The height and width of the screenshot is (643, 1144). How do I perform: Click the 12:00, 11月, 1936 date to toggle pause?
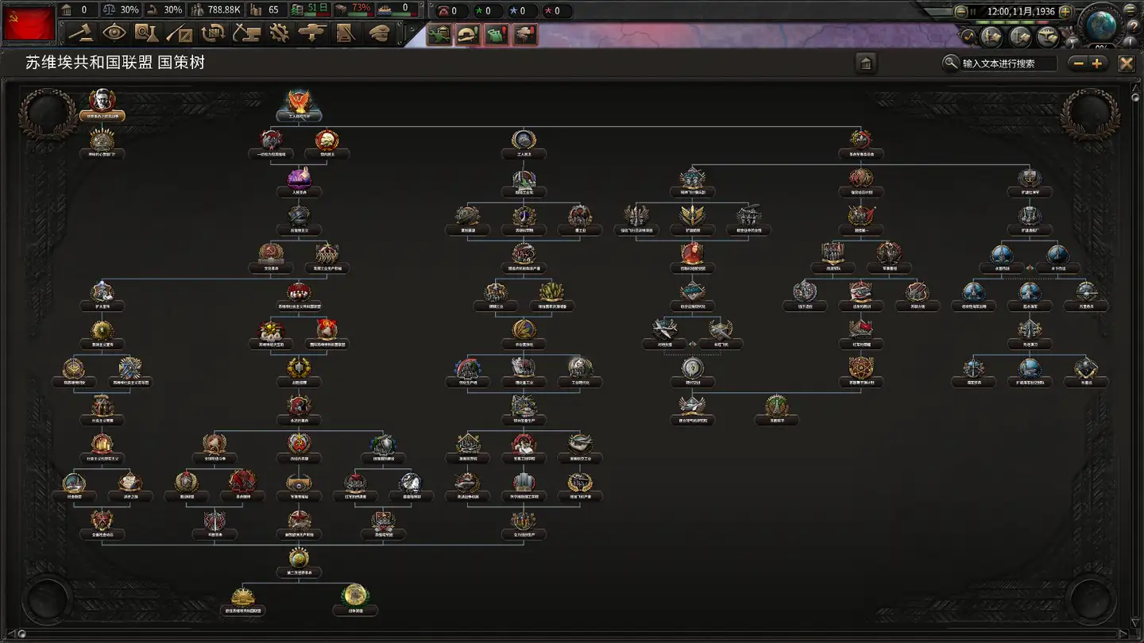(x=1021, y=11)
